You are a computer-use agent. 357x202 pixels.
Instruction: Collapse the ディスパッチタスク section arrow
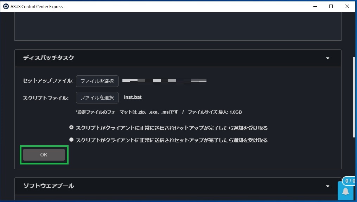tap(327, 58)
